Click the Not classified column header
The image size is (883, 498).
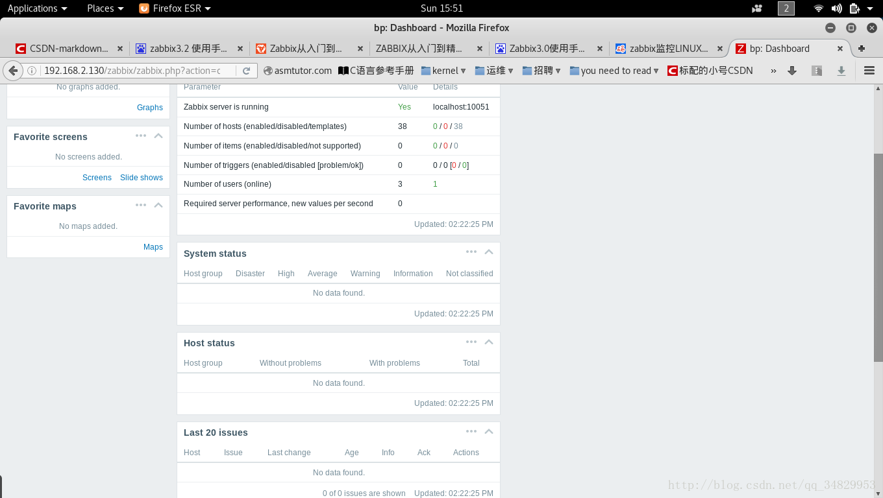pos(469,274)
